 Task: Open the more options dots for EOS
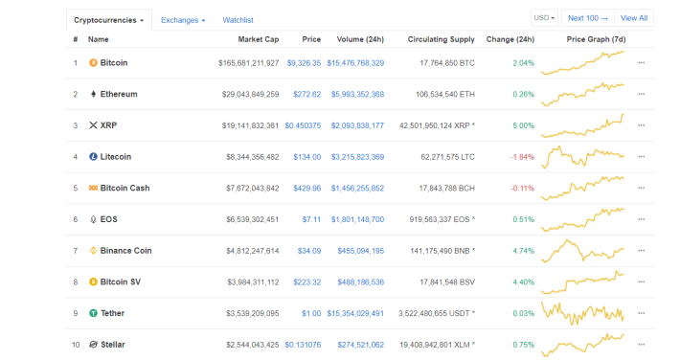pos(642,219)
